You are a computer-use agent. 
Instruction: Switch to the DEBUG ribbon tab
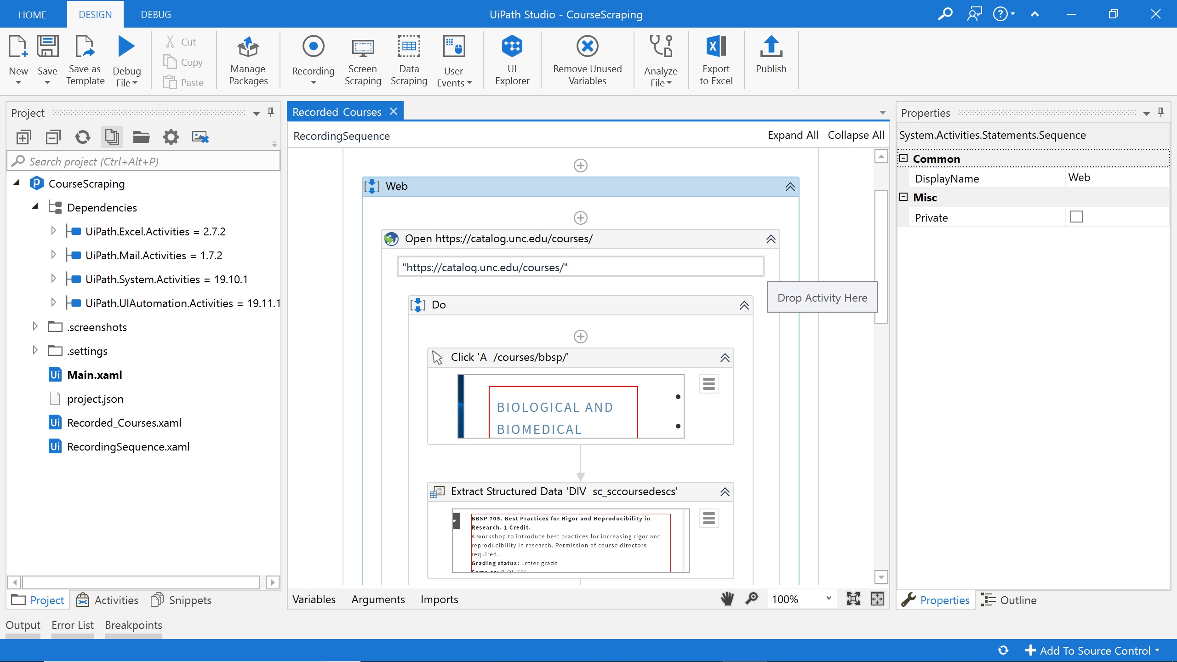156,14
